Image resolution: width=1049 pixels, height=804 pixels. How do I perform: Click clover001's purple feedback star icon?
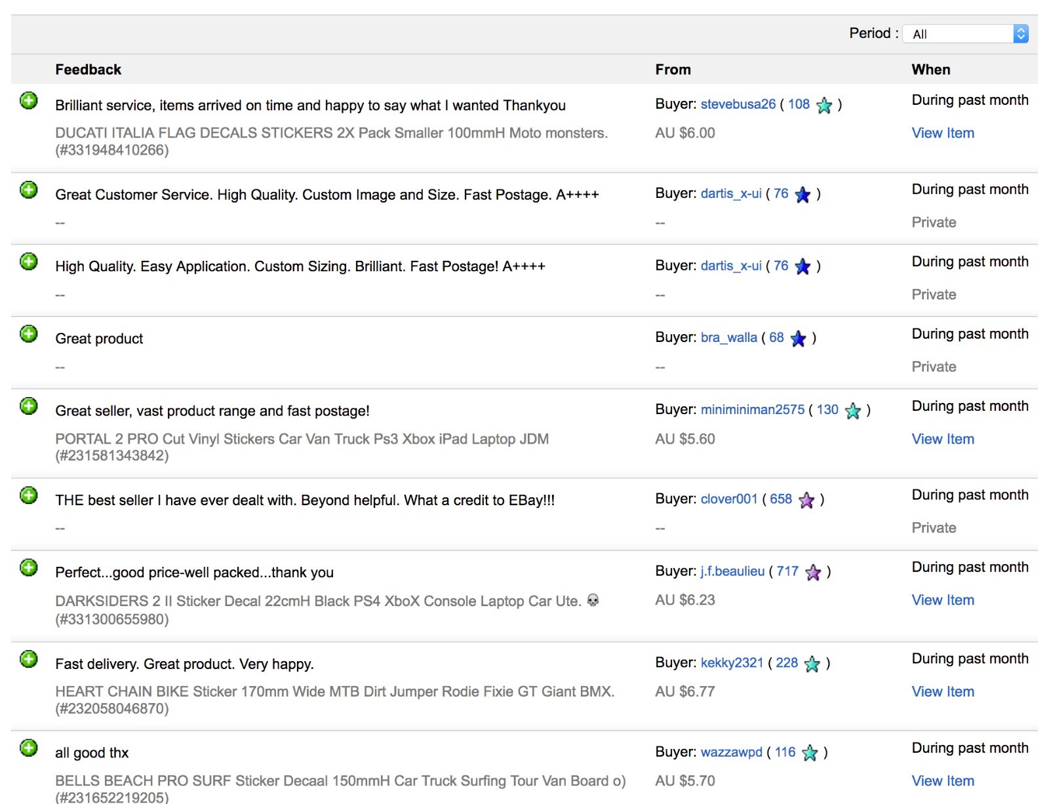[x=806, y=500]
